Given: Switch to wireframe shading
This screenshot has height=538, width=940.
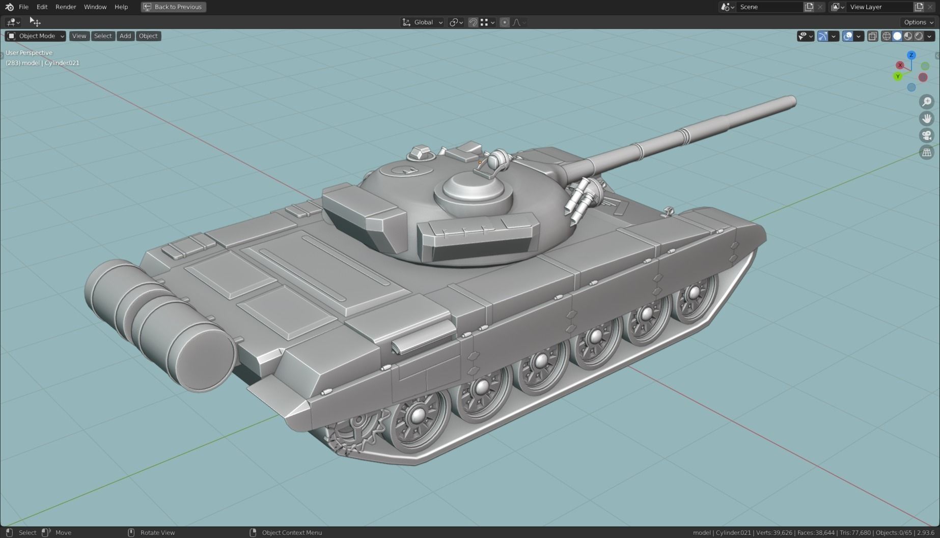Looking at the screenshot, I should pyautogui.click(x=887, y=36).
